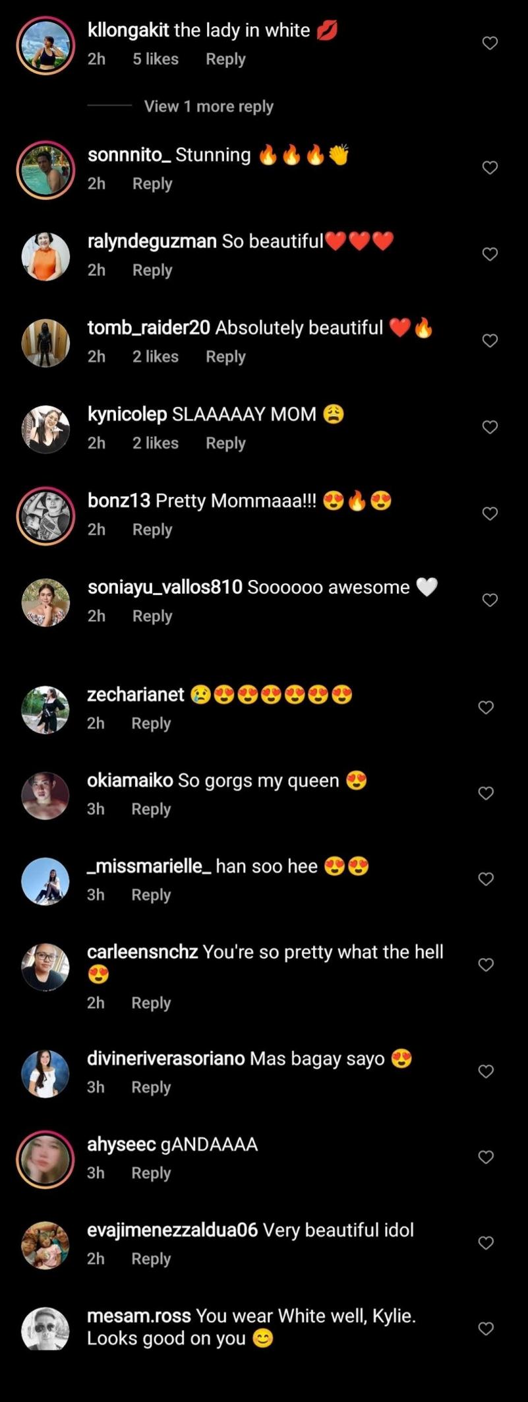
Task: Open the 2 likes list on kynicolep's comment
Action: click(x=156, y=443)
